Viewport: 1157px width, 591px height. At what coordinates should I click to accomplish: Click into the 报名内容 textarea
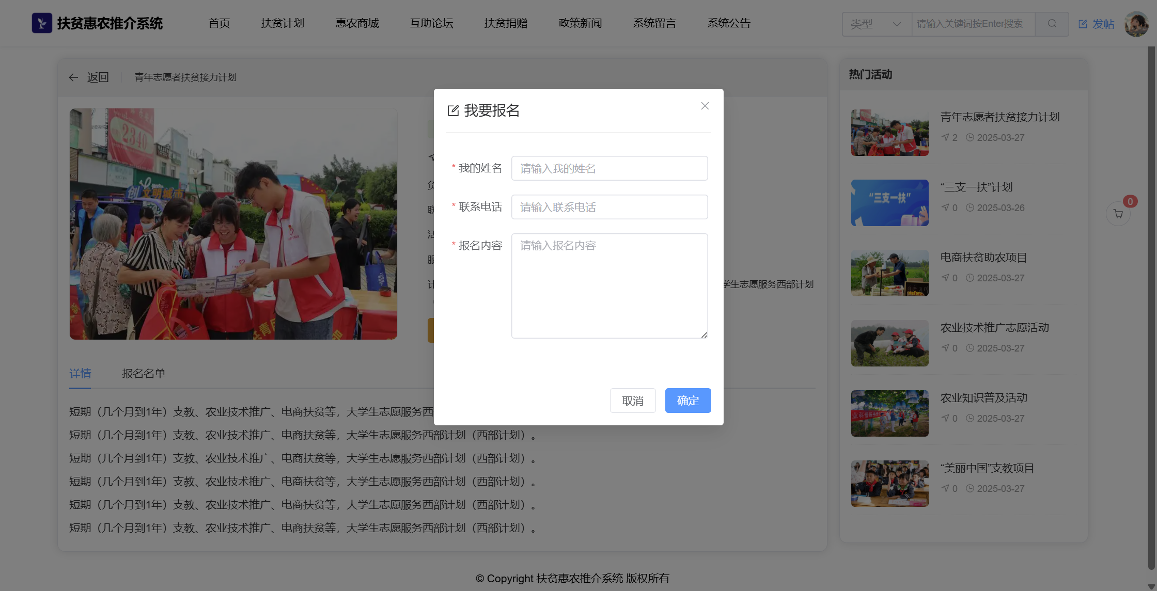609,286
